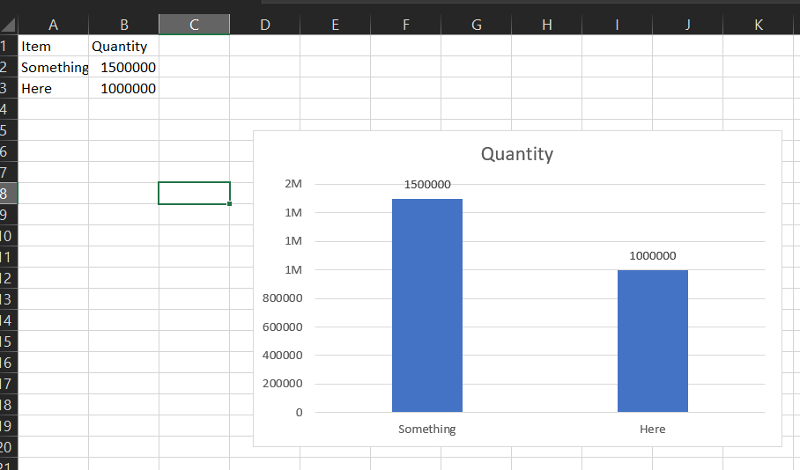The image size is (800, 470).
Task: Select column G header
Action: coord(476,25)
